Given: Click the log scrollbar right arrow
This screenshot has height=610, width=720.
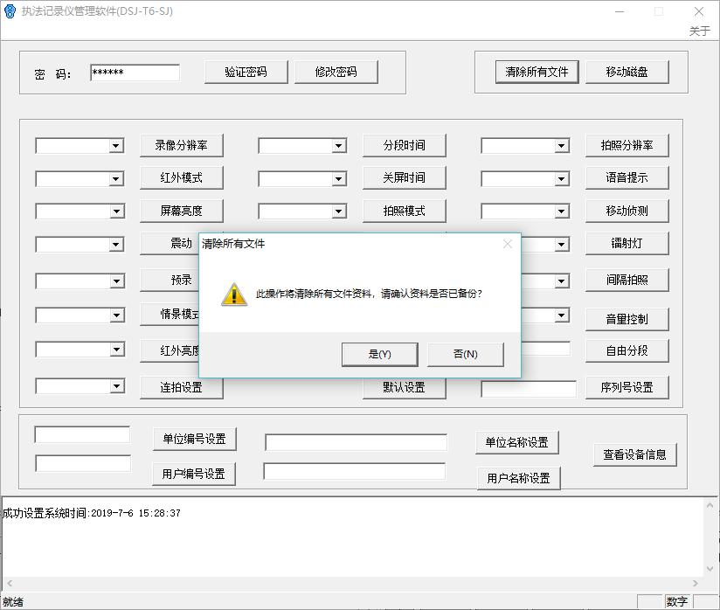Looking at the screenshot, I should (696, 583).
